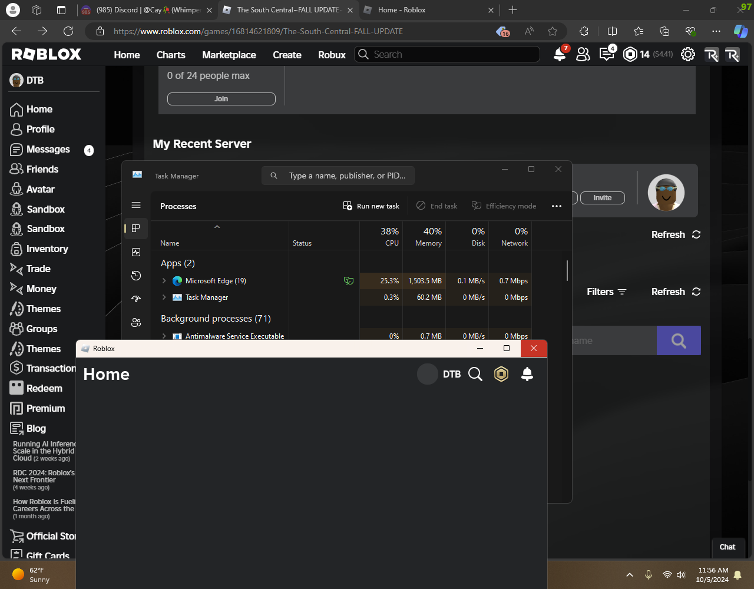Click the Robux hexagon icon in Roblox app window

(501, 374)
